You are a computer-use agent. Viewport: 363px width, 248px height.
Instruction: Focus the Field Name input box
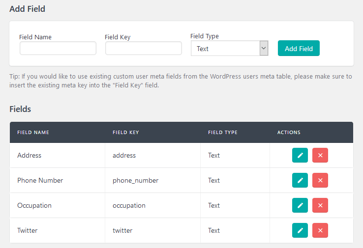[58, 48]
